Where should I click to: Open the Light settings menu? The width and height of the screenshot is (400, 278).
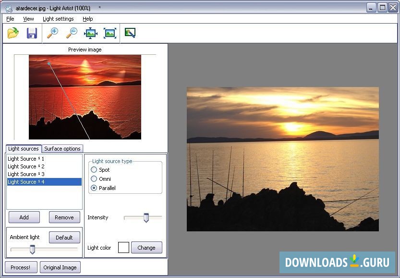coord(58,19)
